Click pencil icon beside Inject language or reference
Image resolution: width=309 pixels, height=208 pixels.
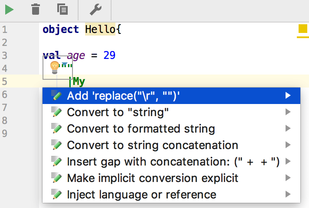click(x=56, y=195)
